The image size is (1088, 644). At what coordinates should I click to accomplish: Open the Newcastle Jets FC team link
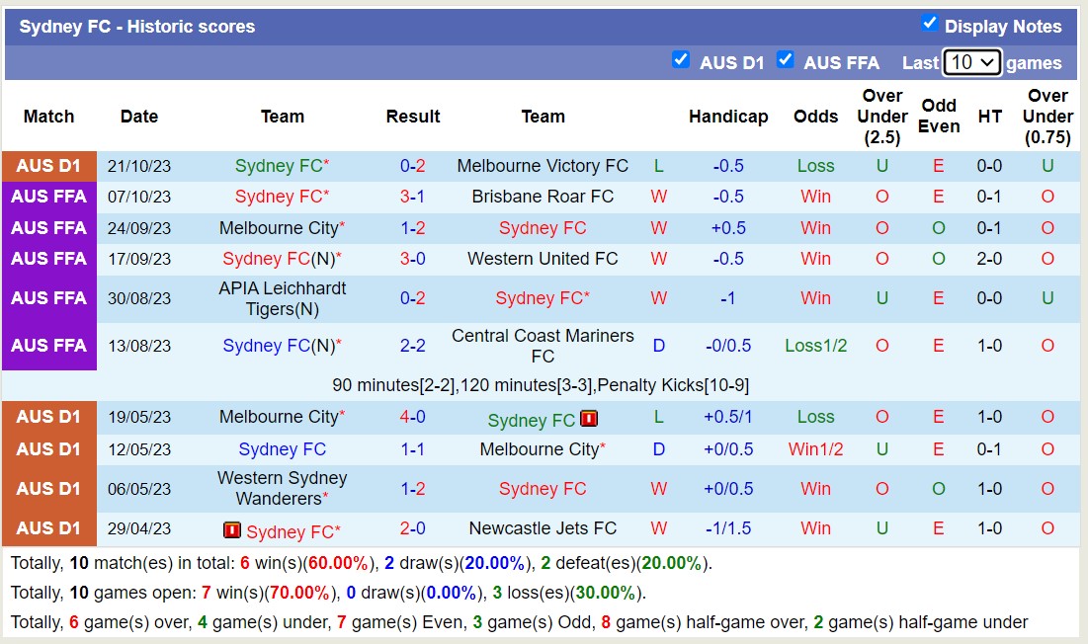pos(543,528)
